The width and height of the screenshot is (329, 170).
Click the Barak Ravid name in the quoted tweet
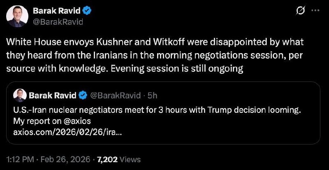(53, 95)
